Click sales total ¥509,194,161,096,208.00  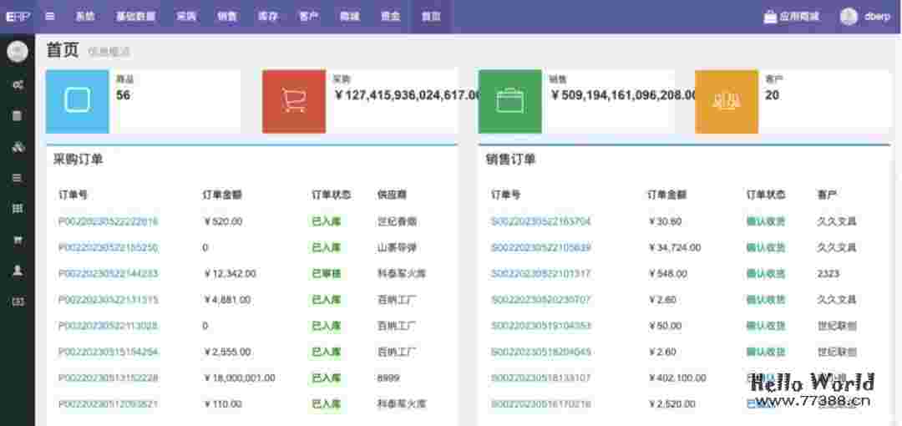click(624, 95)
